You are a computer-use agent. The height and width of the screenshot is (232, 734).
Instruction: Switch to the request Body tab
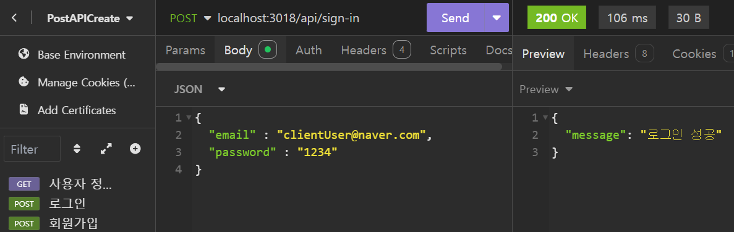[250, 50]
